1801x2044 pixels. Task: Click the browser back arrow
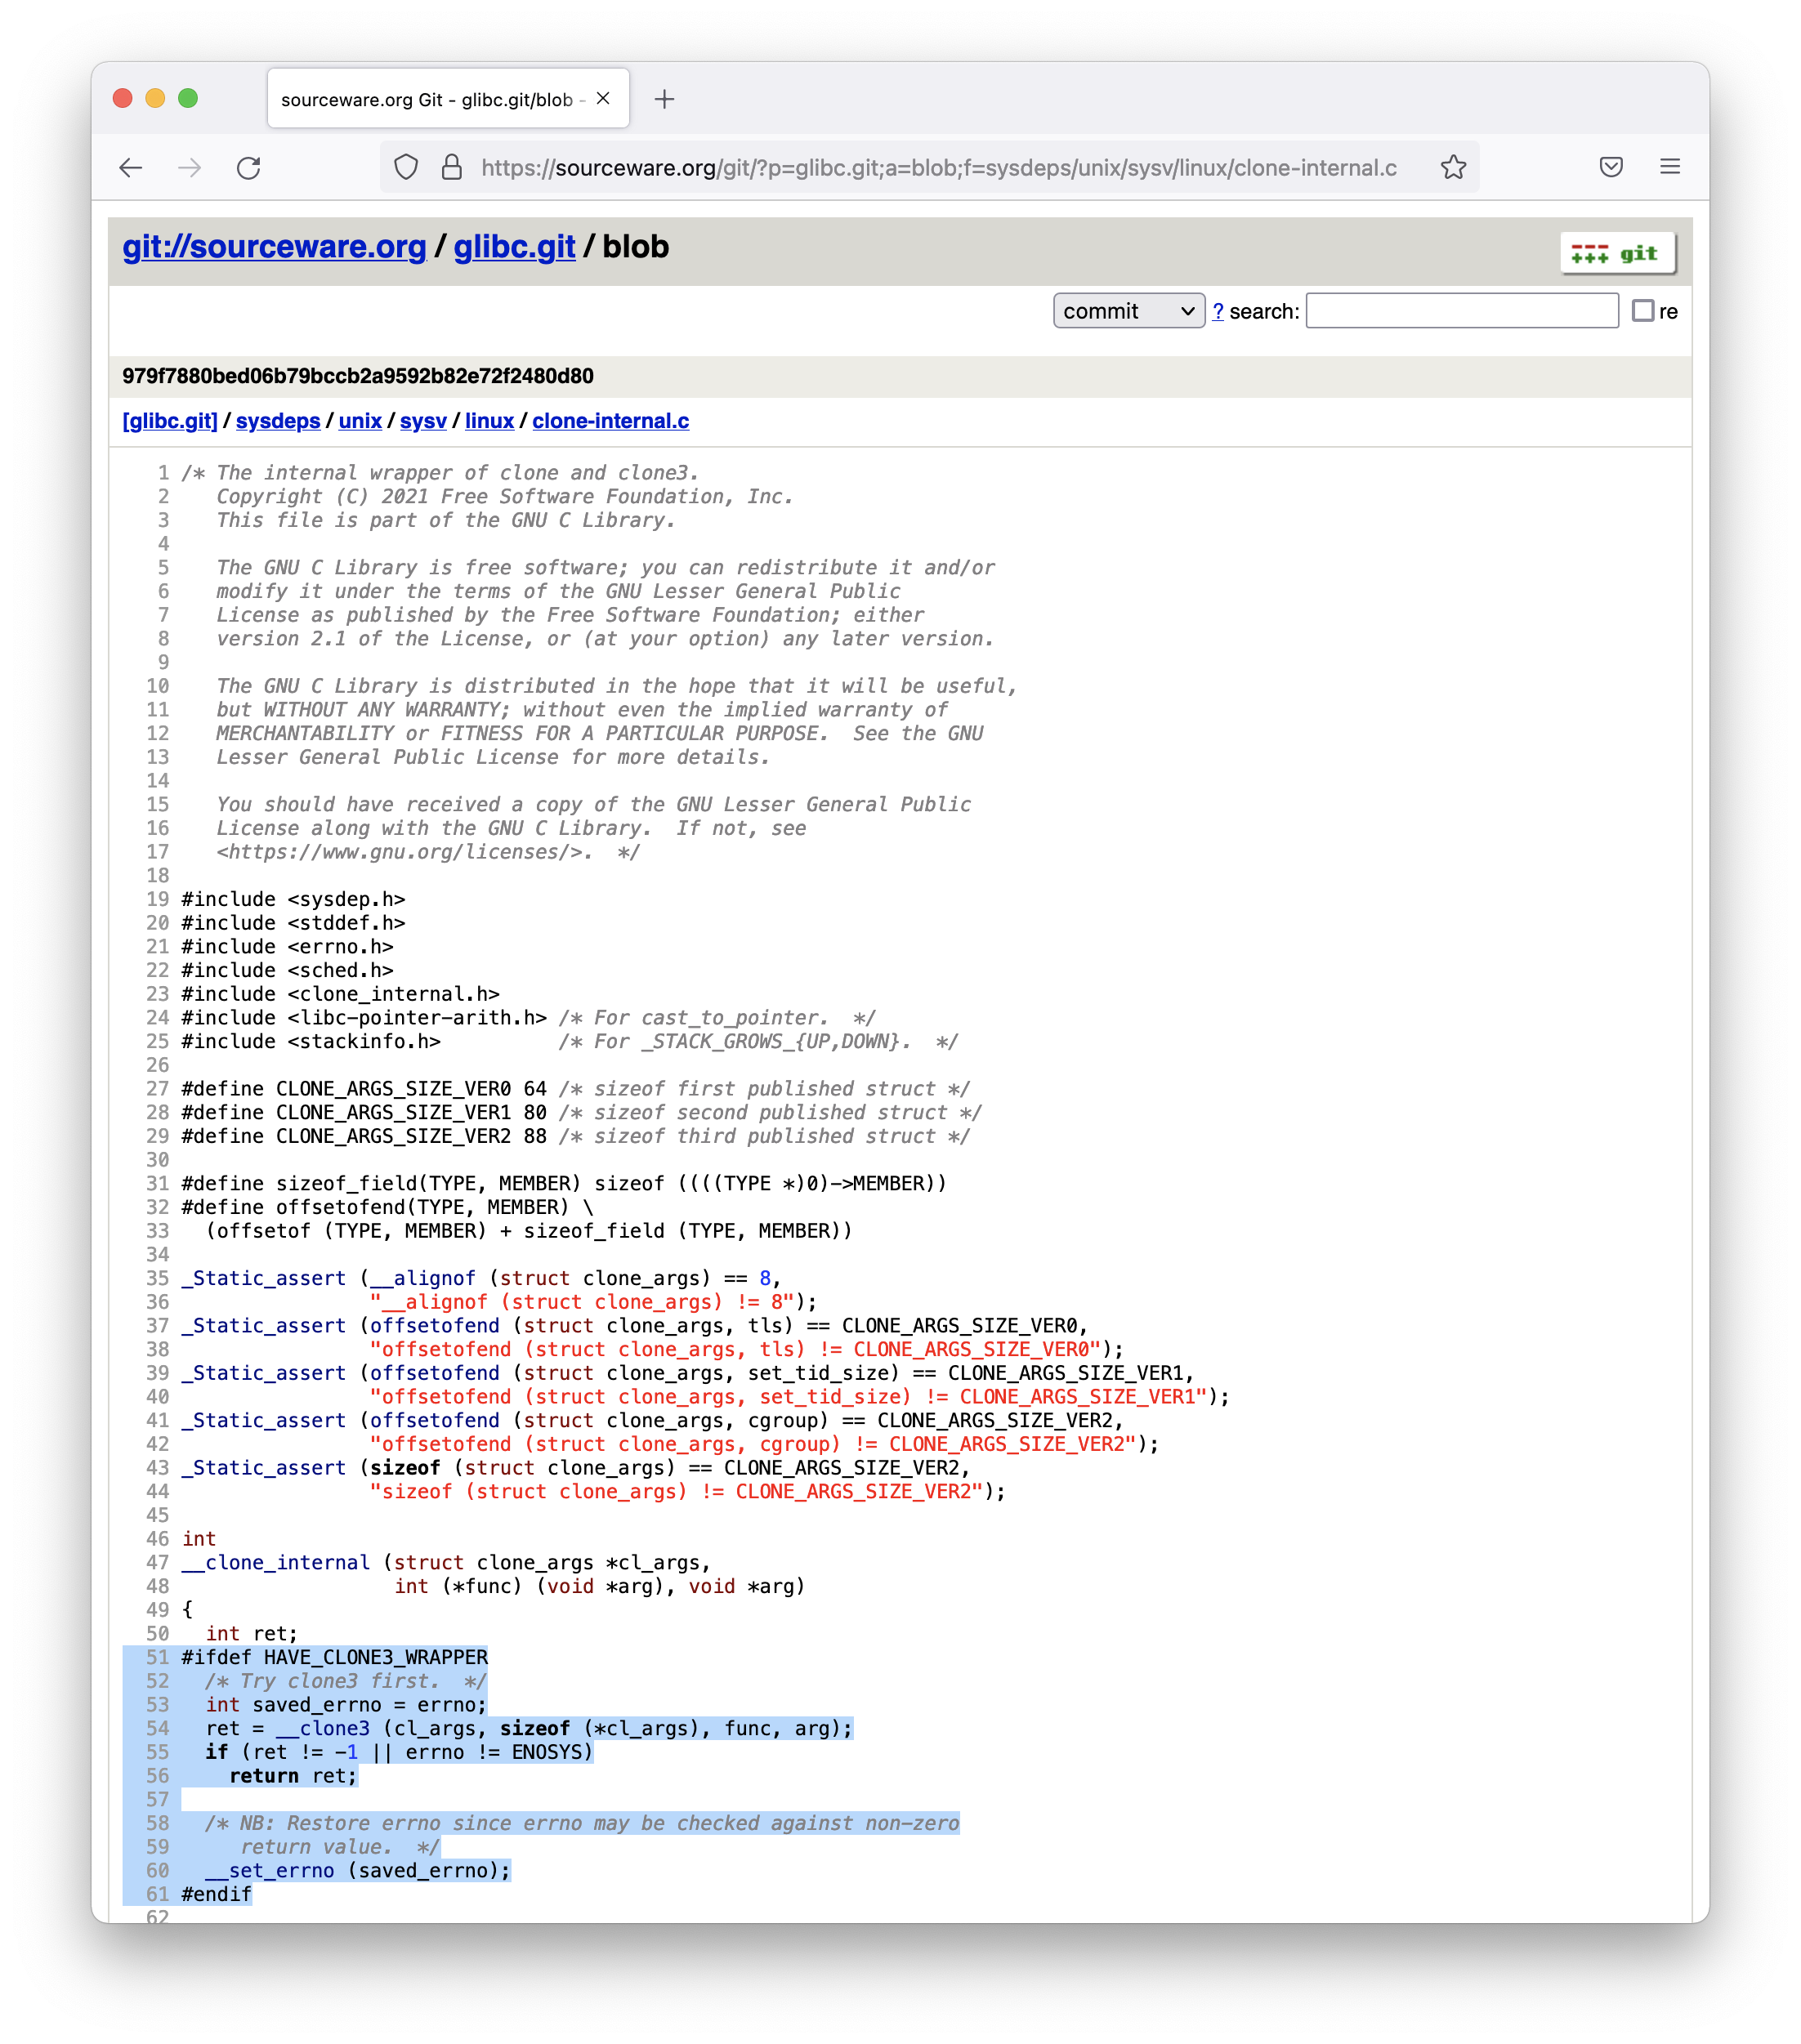click(131, 168)
